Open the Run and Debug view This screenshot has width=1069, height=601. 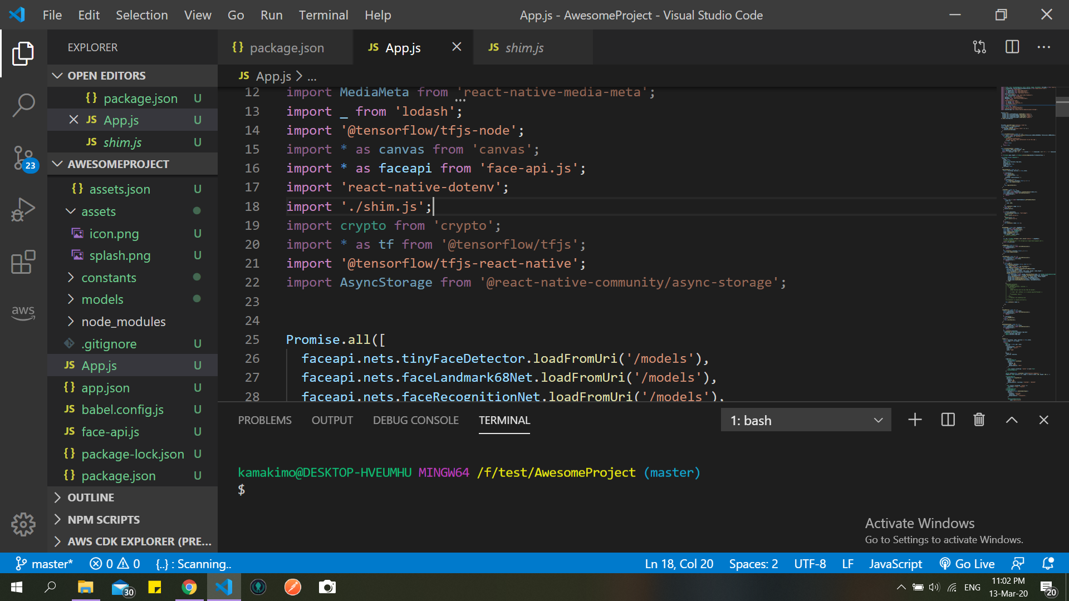pyautogui.click(x=23, y=209)
